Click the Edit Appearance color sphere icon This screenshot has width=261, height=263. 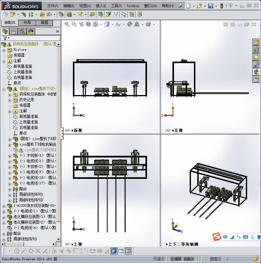(x=130, y=24)
